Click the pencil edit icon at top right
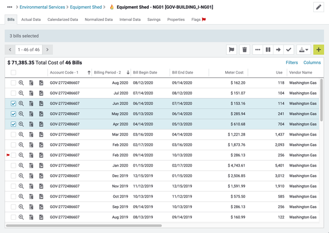This screenshot has height=233, width=329. (318, 7)
